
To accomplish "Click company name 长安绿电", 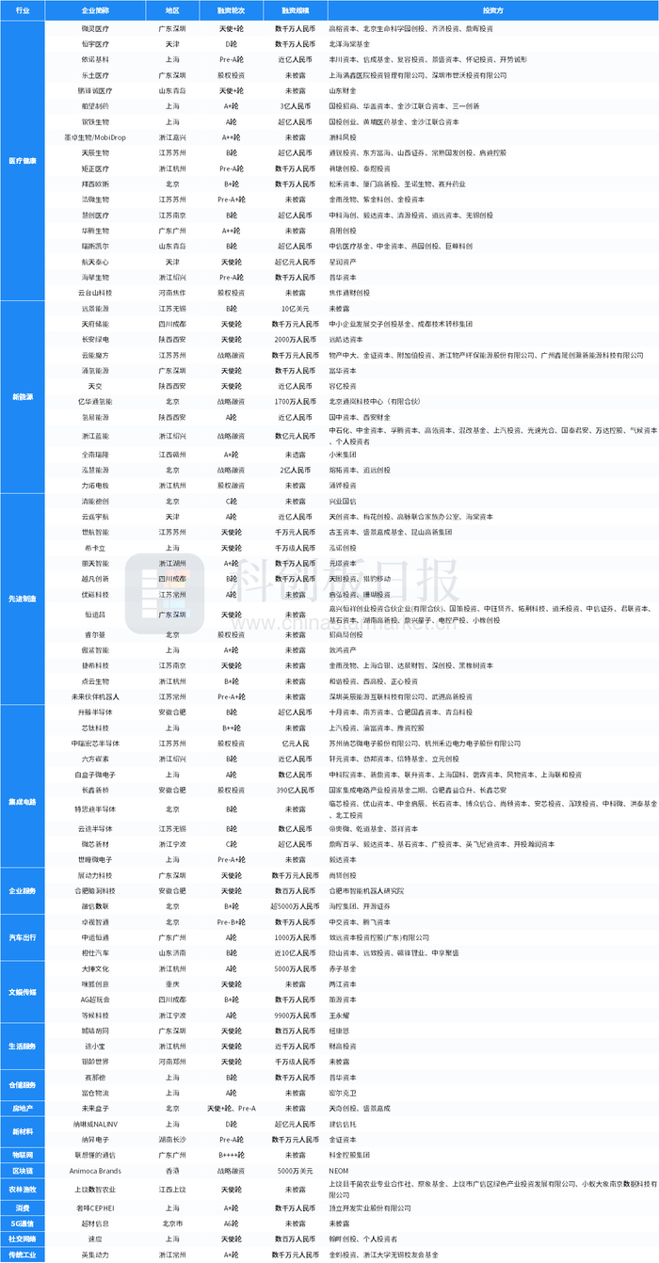I will [x=96, y=339].
